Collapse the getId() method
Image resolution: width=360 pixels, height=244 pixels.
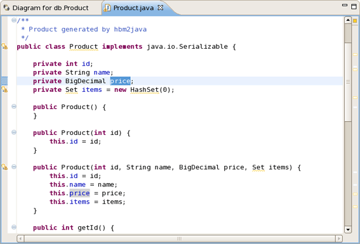tap(14, 227)
